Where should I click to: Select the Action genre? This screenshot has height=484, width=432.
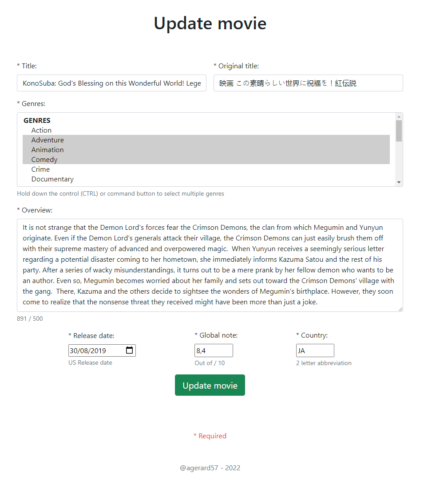41,130
